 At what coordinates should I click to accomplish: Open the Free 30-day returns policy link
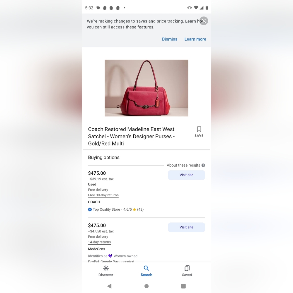[x=103, y=195]
